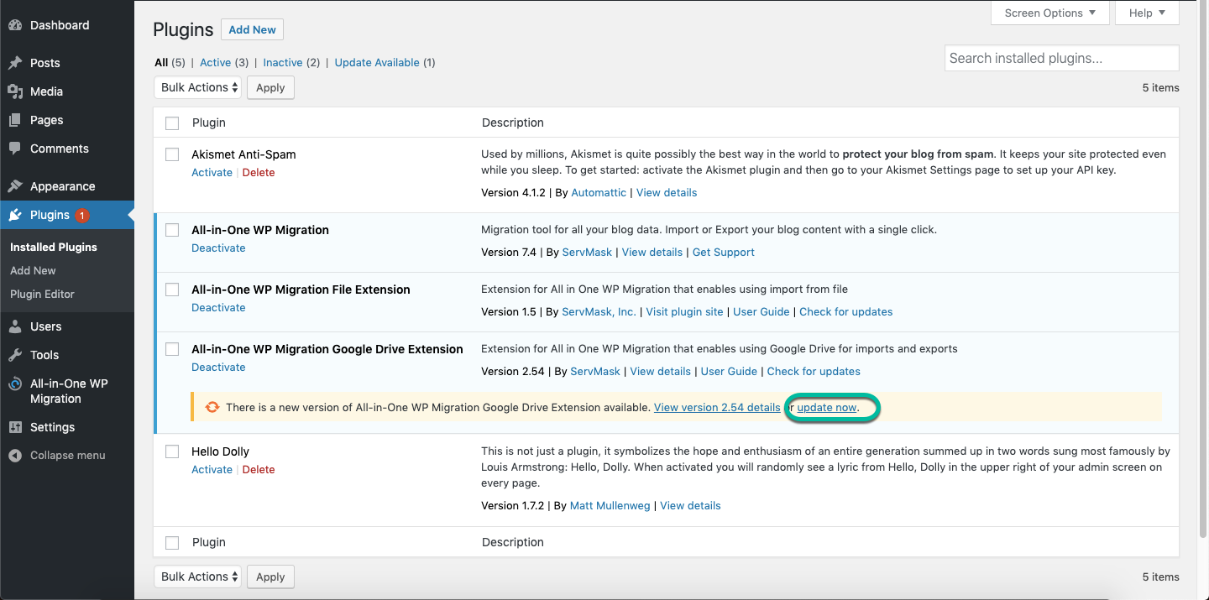Click the Search installed plugins field
Viewport: 1209px width, 600px height.
point(1061,58)
